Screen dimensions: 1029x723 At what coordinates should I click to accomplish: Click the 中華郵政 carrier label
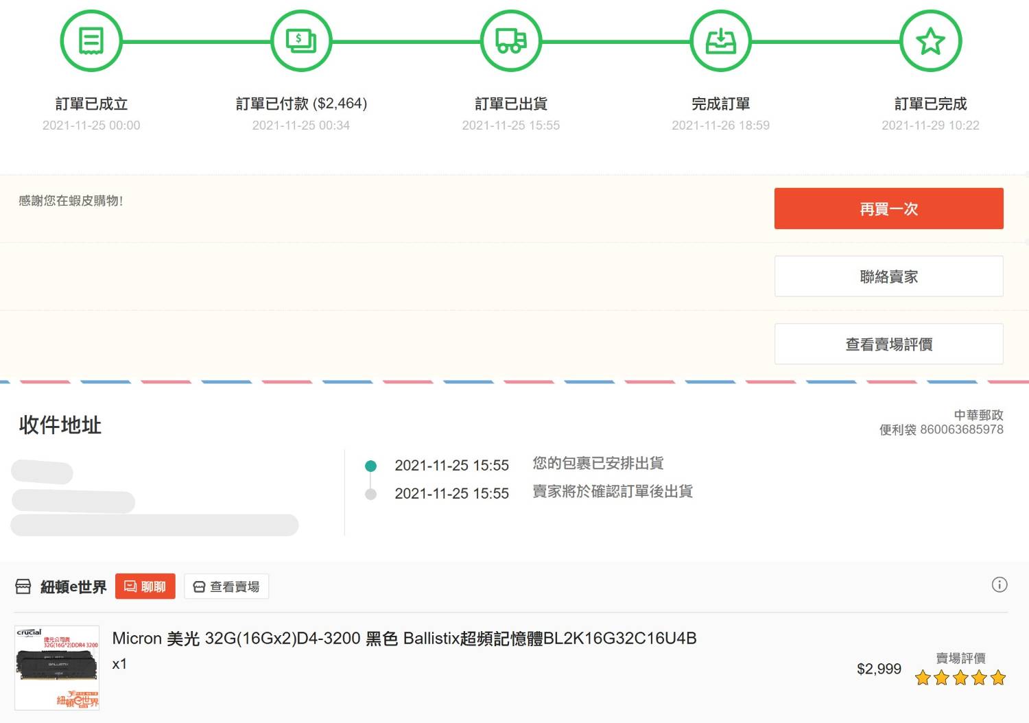point(978,415)
